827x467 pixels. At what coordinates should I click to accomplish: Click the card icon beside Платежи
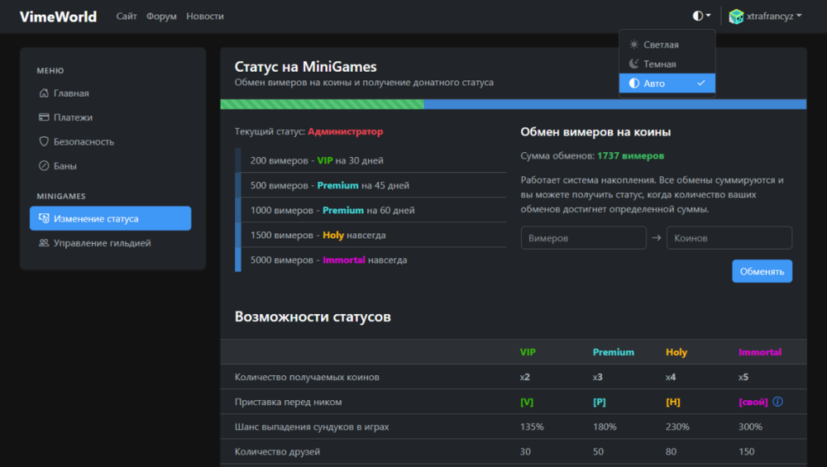pyautogui.click(x=44, y=117)
